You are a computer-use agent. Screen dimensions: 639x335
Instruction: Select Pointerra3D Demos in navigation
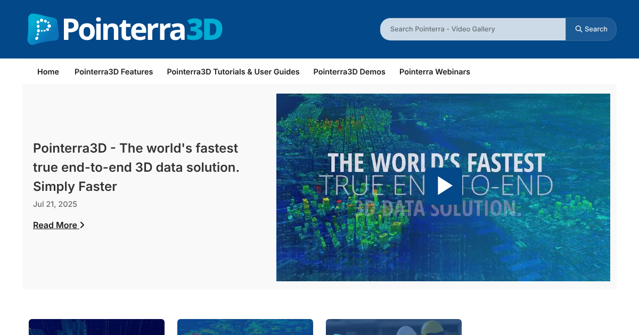(x=349, y=72)
